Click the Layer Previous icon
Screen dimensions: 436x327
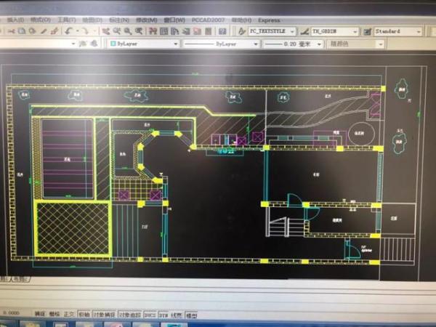pyautogui.click(x=83, y=44)
